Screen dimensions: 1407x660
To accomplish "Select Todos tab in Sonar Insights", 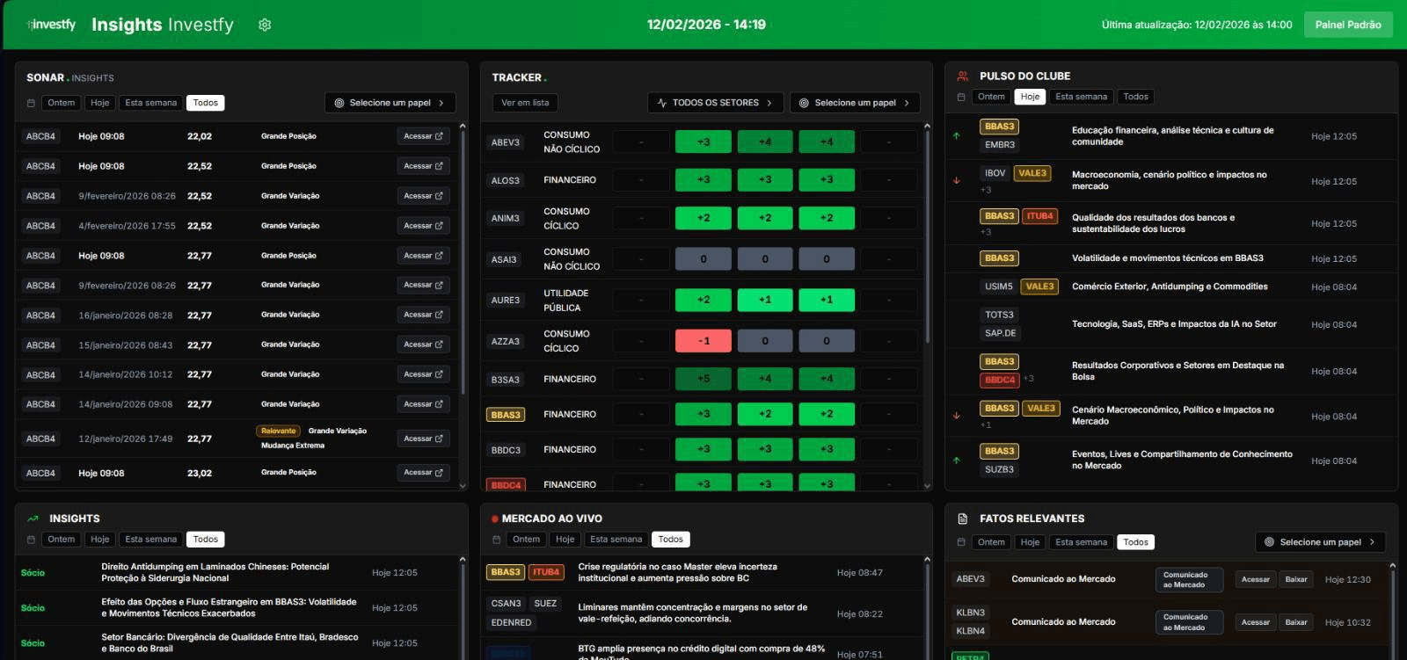I will click(x=206, y=103).
